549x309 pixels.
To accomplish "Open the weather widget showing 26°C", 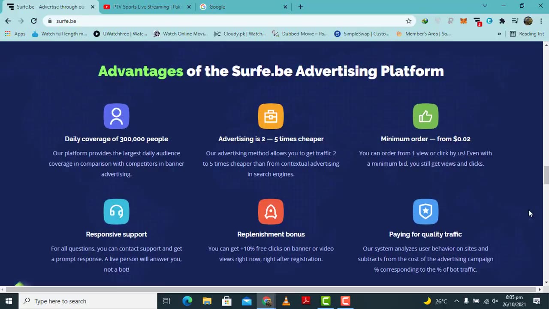I will coord(435,301).
